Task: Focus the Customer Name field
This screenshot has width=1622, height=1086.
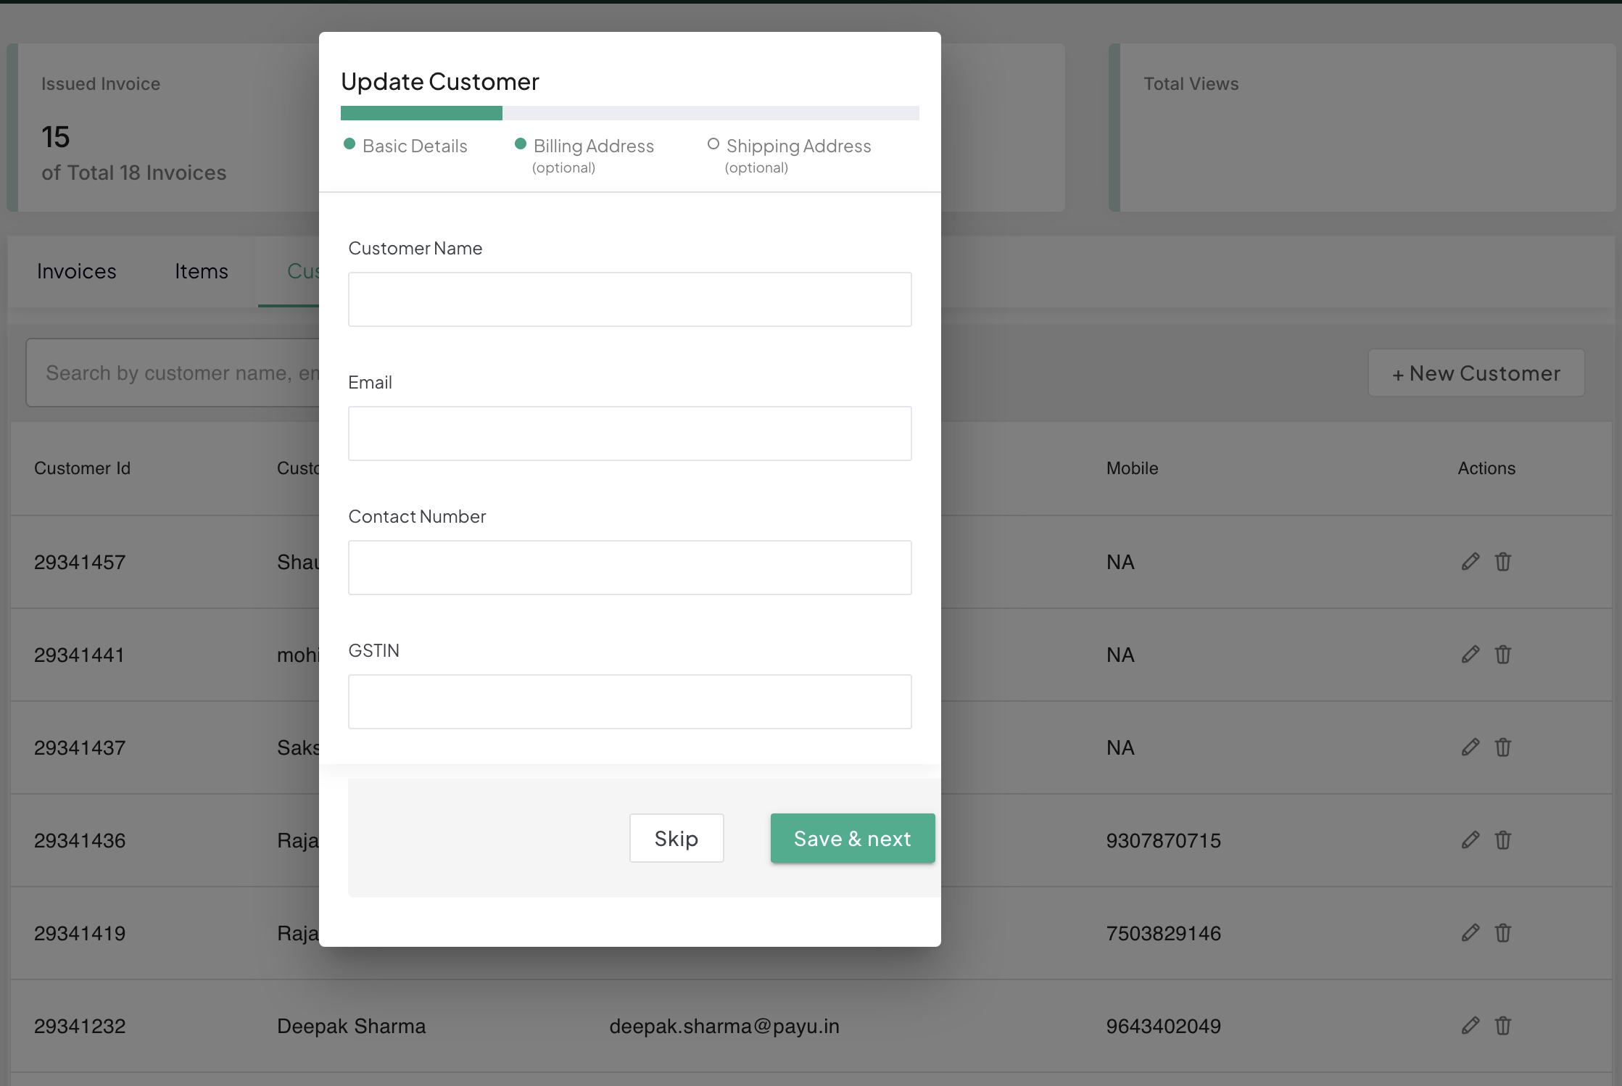Action: [x=629, y=299]
